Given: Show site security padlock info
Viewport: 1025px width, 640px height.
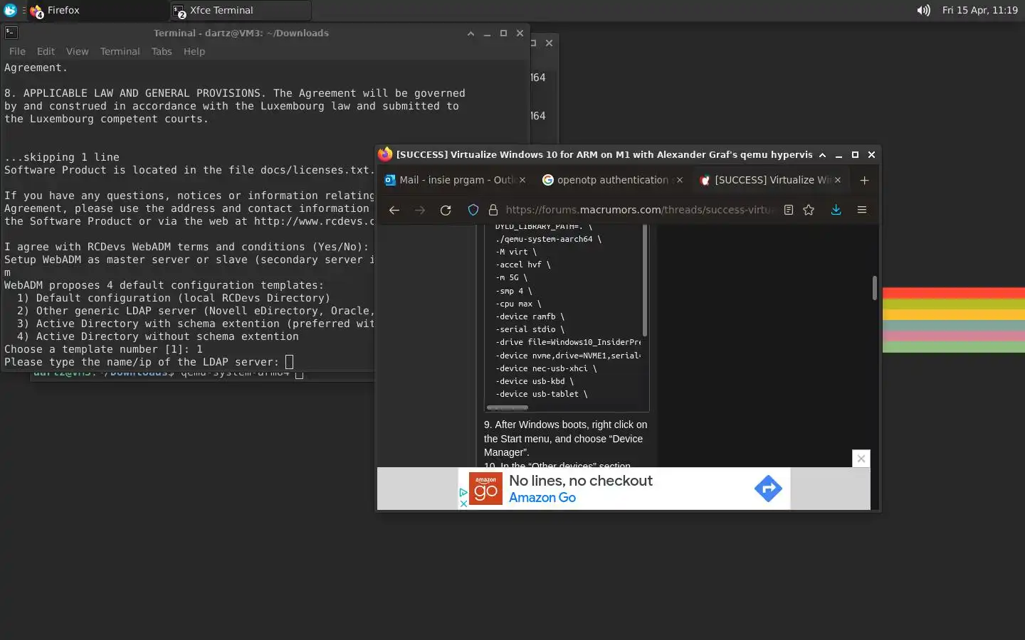Looking at the screenshot, I should 493,210.
